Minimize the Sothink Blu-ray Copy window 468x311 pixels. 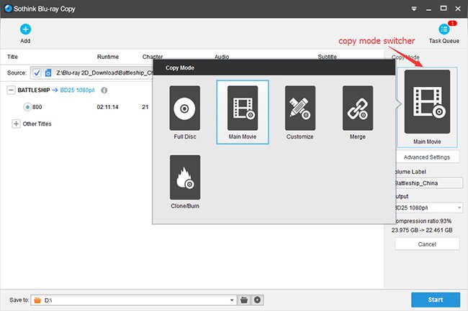pos(428,9)
